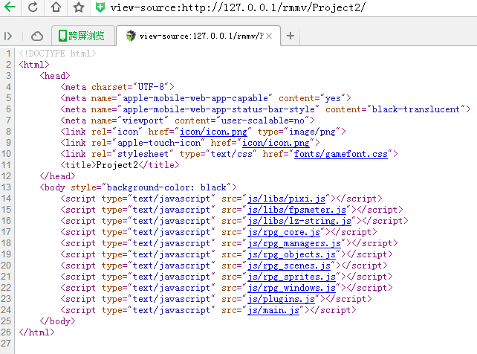The height and width of the screenshot is (354, 477).
Task: Click the apple-touch-icon rel value
Action: tap(159, 143)
